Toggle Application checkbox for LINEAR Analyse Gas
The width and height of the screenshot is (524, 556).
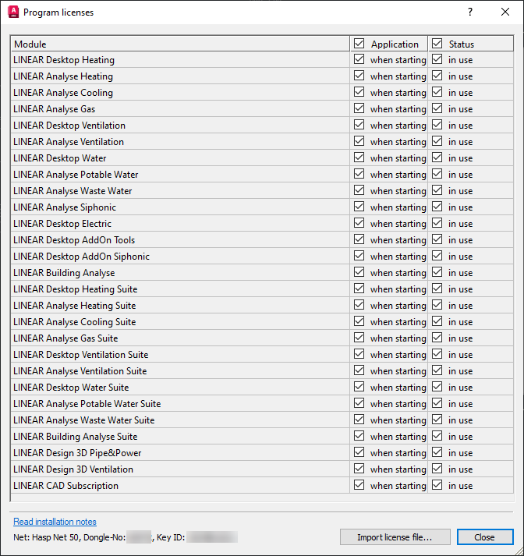point(359,108)
